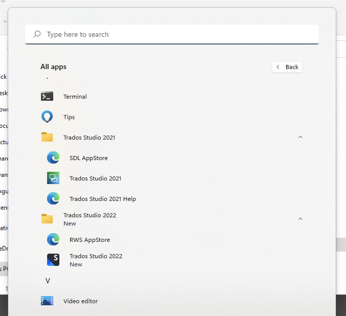Image resolution: width=346 pixels, height=316 pixels.
Task: Click the SDL AppStore Edge icon
Action: 53,158
